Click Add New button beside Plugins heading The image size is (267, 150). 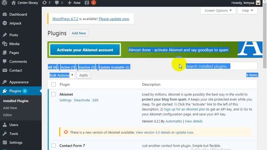[79, 33]
